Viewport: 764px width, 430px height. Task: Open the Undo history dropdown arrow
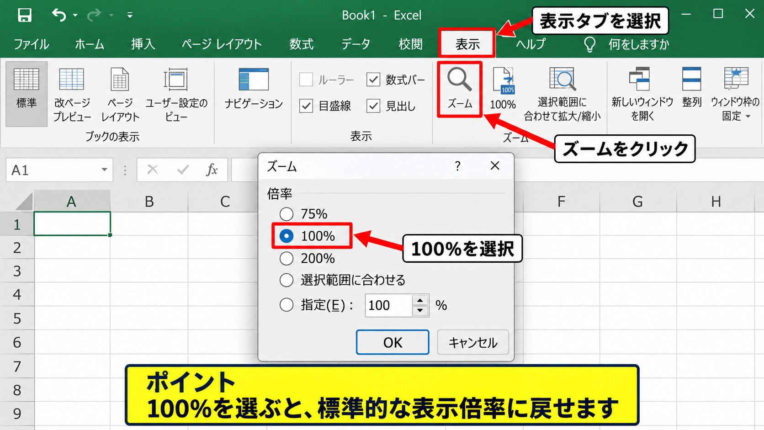(x=75, y=16)
